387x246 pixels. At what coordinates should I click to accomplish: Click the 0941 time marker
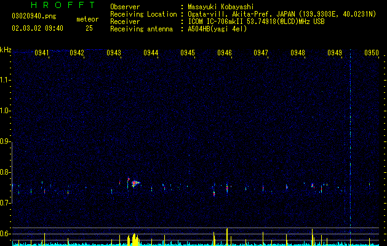41,53
